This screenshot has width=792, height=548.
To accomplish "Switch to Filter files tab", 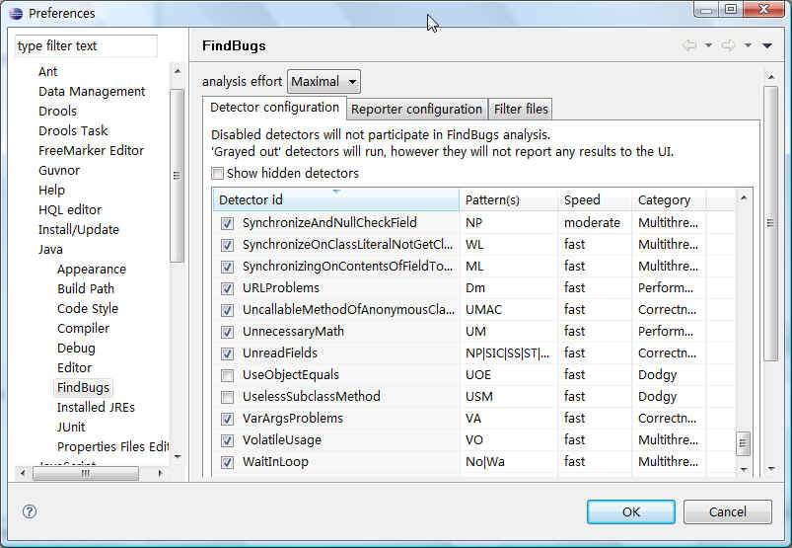I will tap(521, 110).
